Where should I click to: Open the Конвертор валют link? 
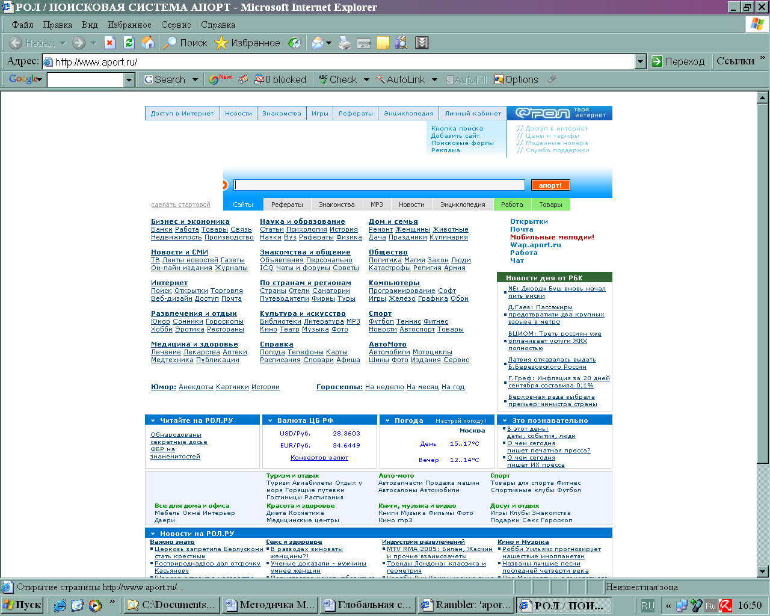pos(319,458)
